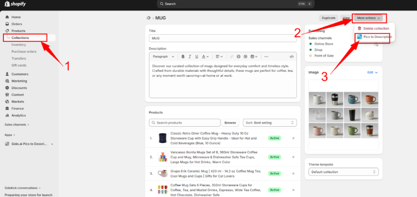Open the Theme template Default collection dropdown

coord(344,172)
